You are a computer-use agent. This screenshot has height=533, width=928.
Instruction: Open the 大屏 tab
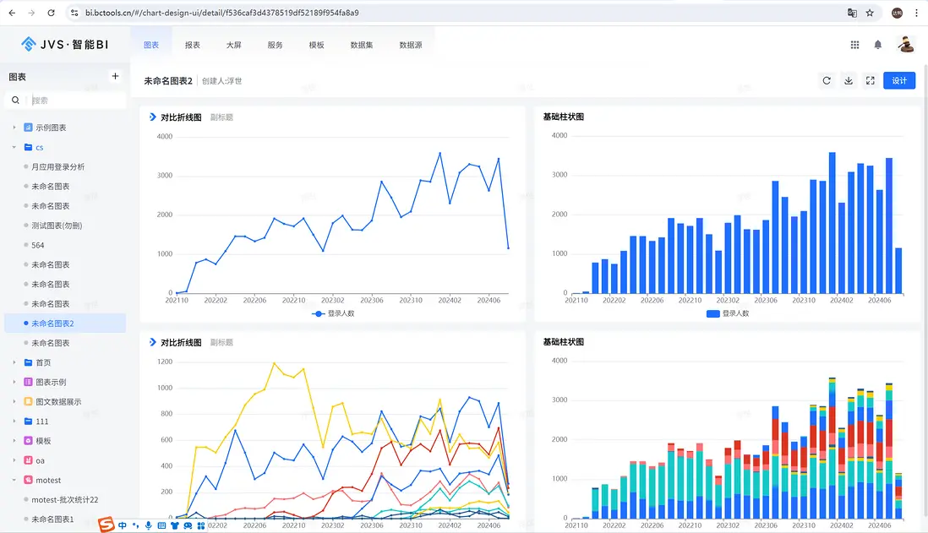click(x=234, y=45)
